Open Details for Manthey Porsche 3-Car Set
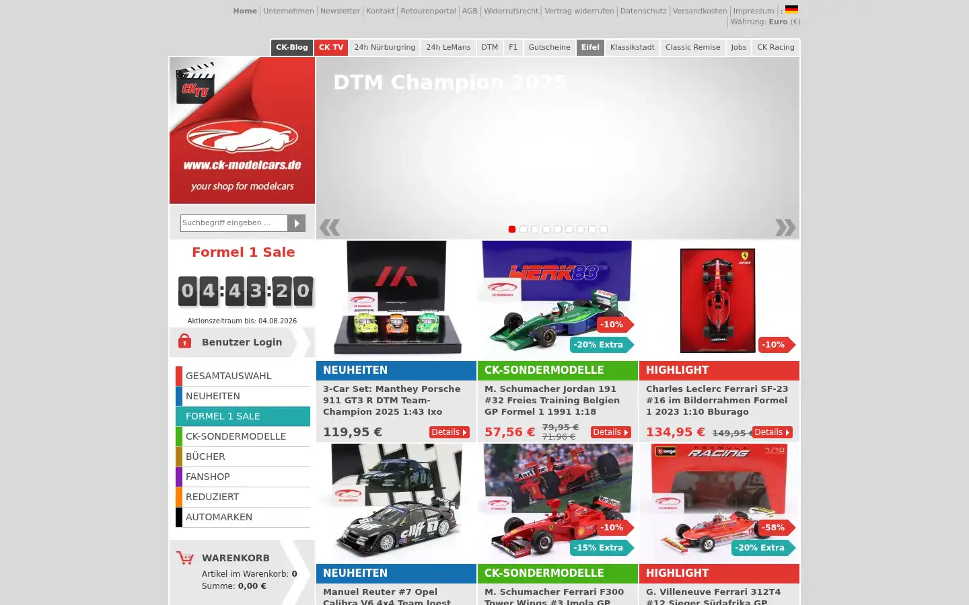Image resolution: width=969 pixels, height=605 pixels. click(x=449, y=432)
